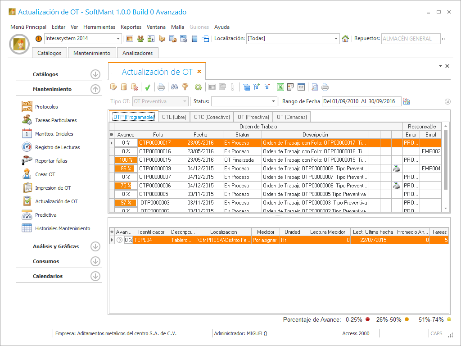
Task: Click the Excel export icon
Action: pyautogui.click(x=280, y=87)
